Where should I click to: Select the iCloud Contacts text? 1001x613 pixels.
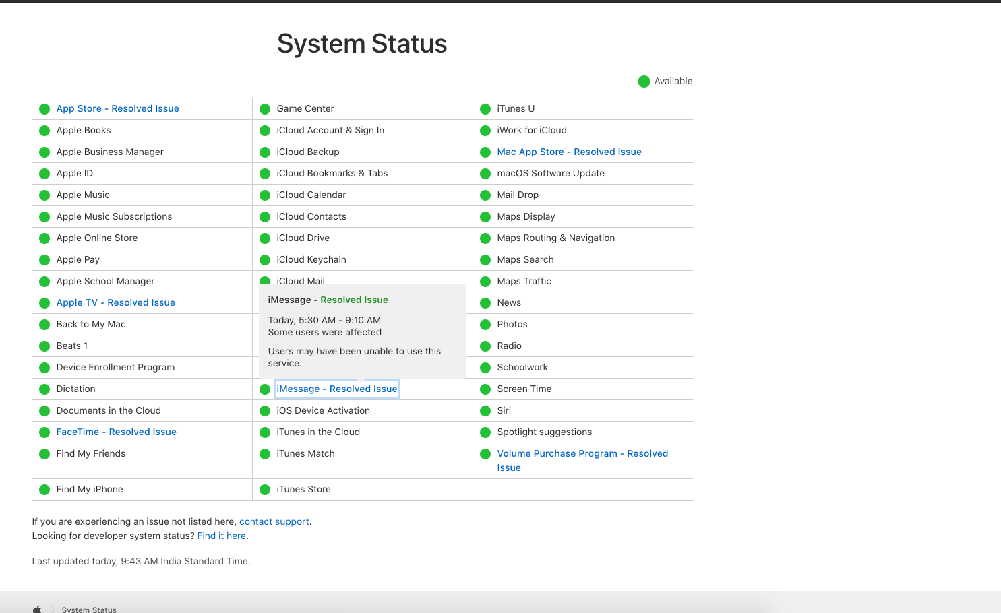pyautogui.click(x=311, y=216)
